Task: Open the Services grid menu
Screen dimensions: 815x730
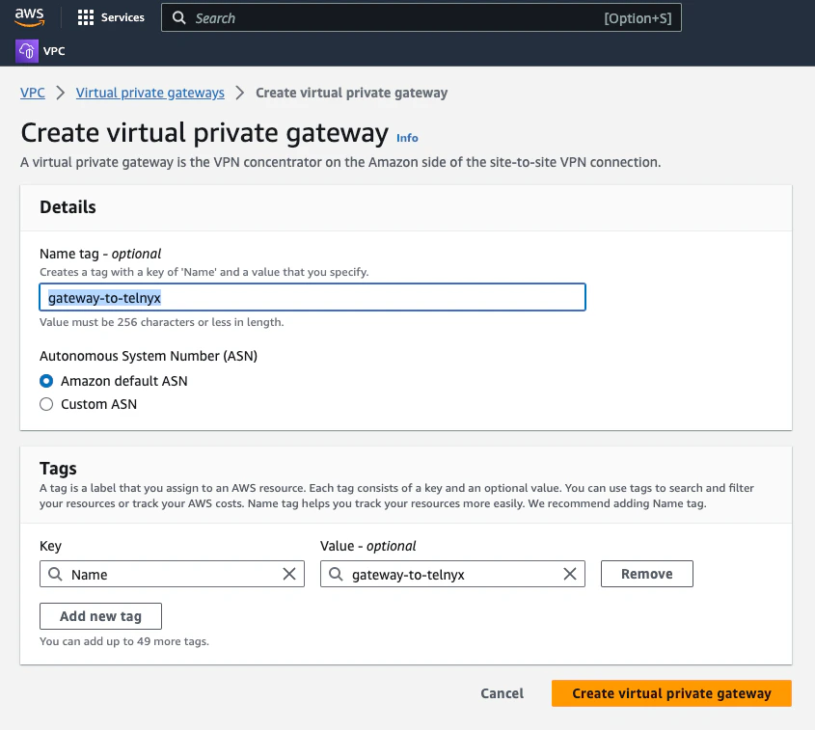Action: (x=110, y=16)
